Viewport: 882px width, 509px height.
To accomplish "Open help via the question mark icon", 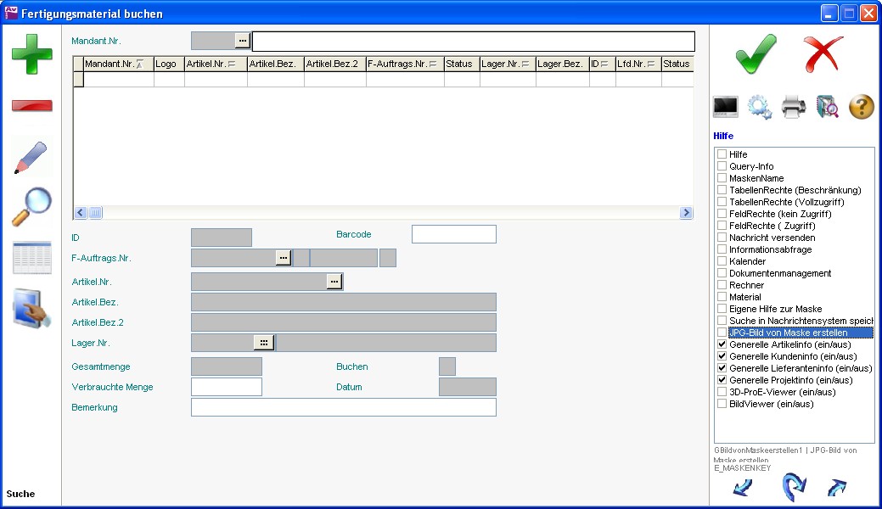I will tap(861, 107).
